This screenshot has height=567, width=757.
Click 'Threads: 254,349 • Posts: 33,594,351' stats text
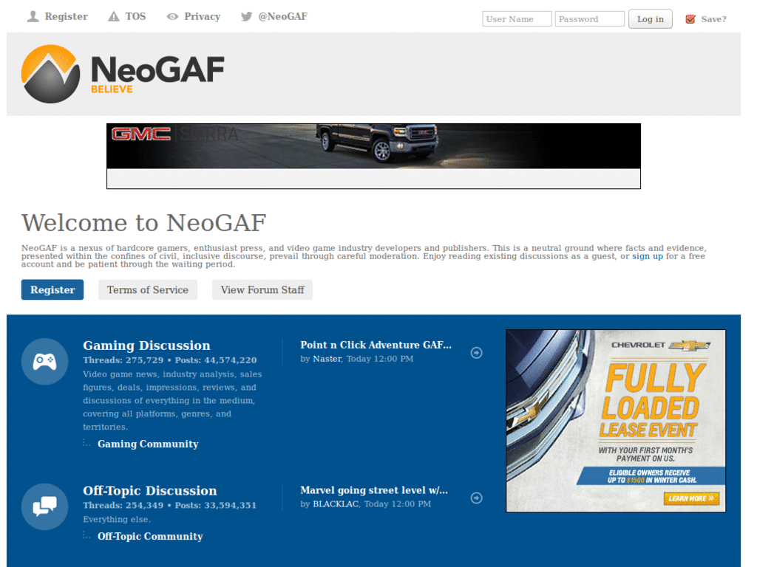(x=169, y=505)
